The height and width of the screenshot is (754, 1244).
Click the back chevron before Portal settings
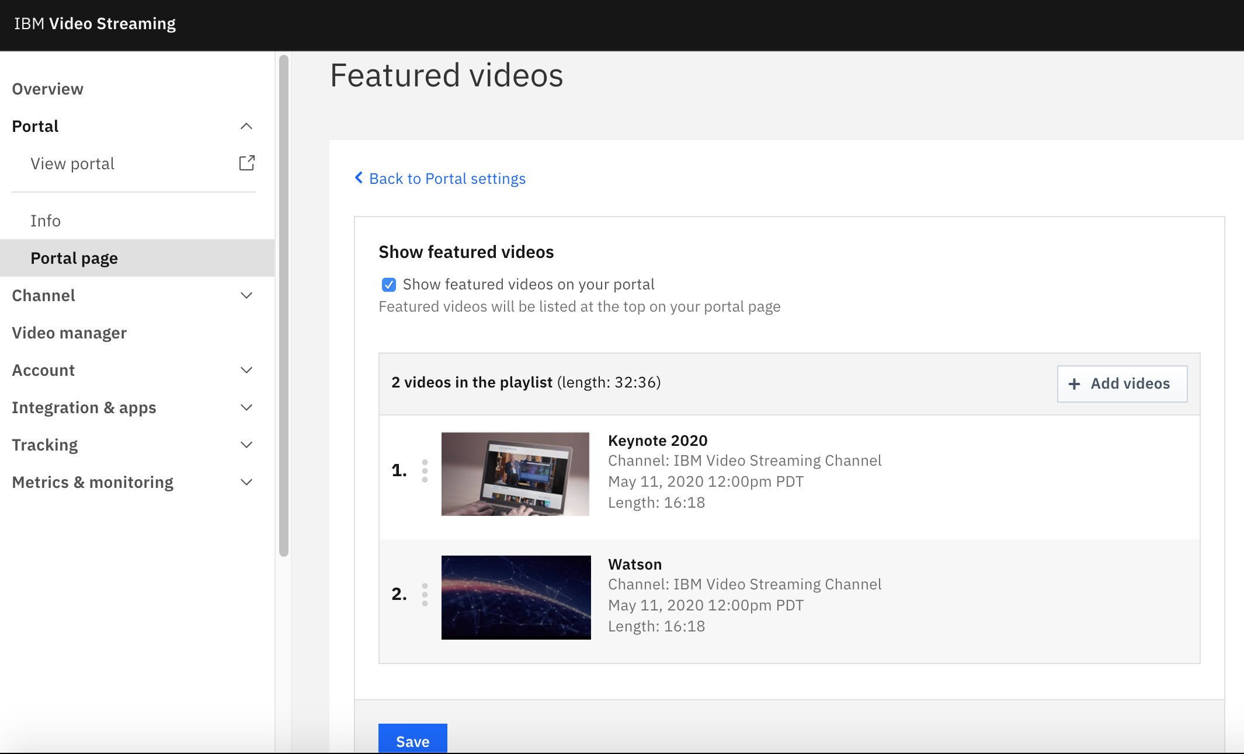point(359,177)
